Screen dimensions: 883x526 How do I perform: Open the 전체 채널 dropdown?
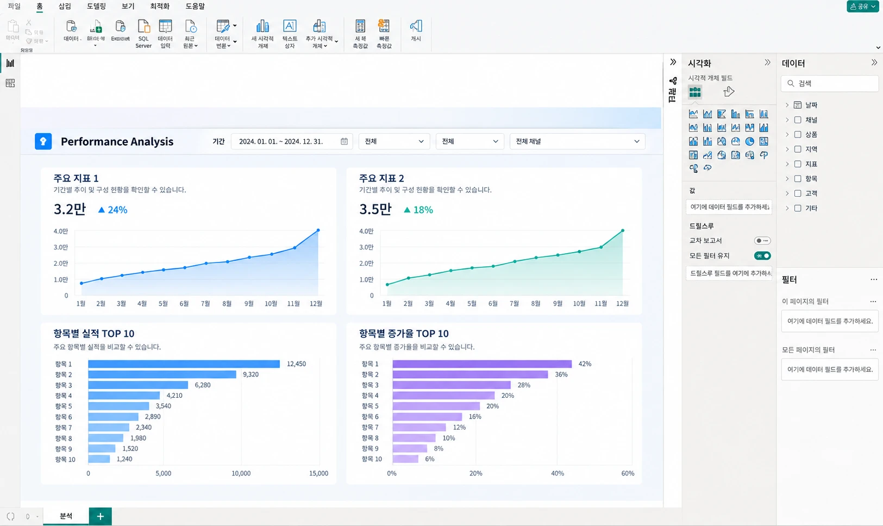[x=577, y=141]
